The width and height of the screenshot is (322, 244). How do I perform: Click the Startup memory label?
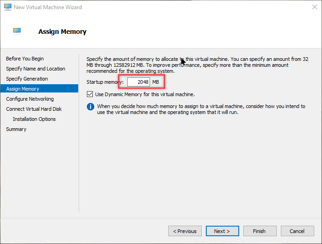coord(105,82)
